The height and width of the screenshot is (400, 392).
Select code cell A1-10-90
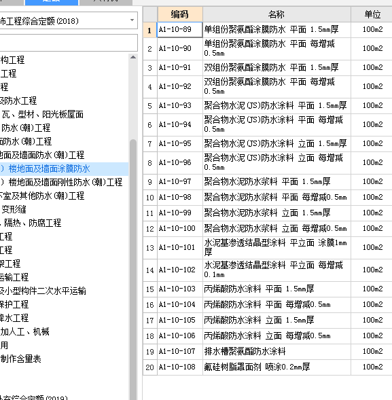coord(180,49)
